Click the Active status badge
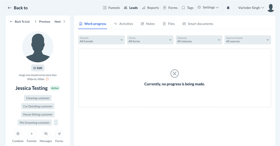The height and width of the screenshot is (146, 280). coord(55,88)
